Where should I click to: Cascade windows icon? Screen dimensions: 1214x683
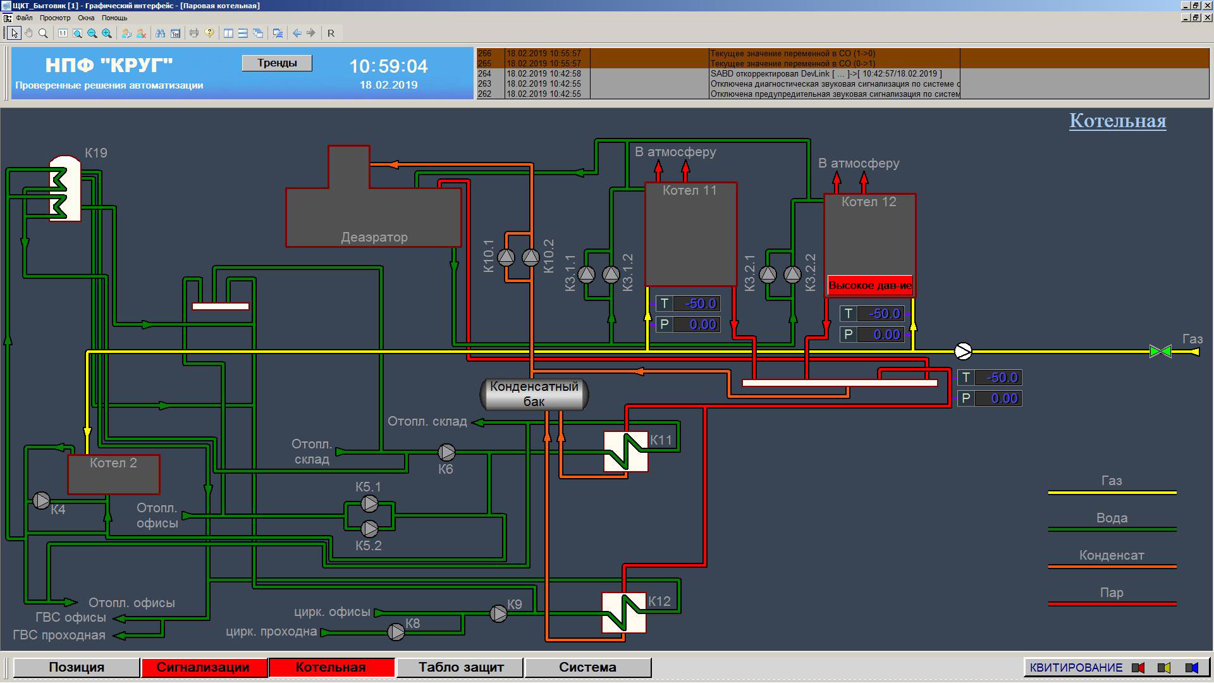click(x=258, y=33)
